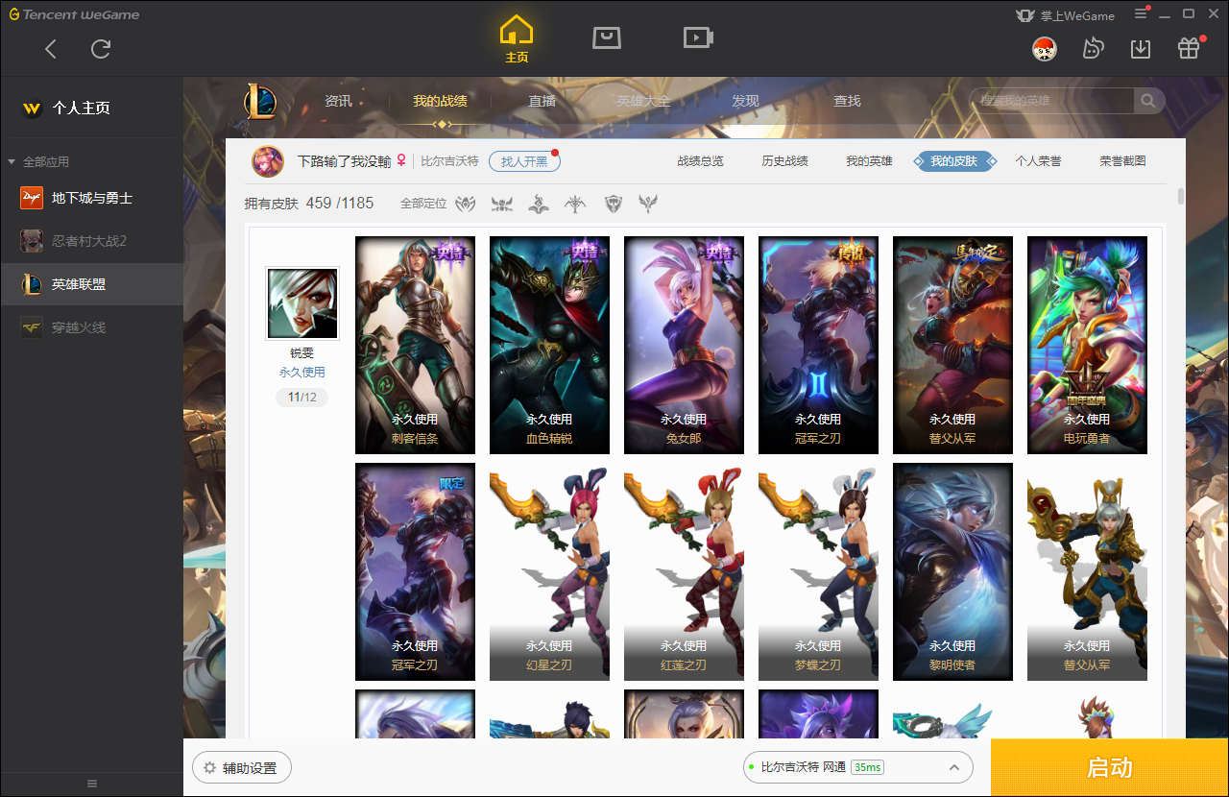The width and height of the screenshot is (1229, 797).
Task: Click the search magnifier button
Action: tap(1148, 101)
